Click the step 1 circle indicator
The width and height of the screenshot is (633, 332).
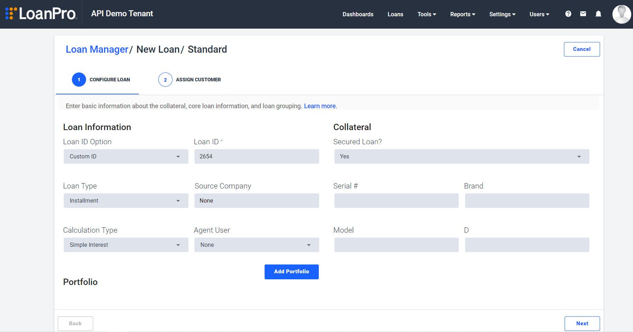tap(79, 80)
